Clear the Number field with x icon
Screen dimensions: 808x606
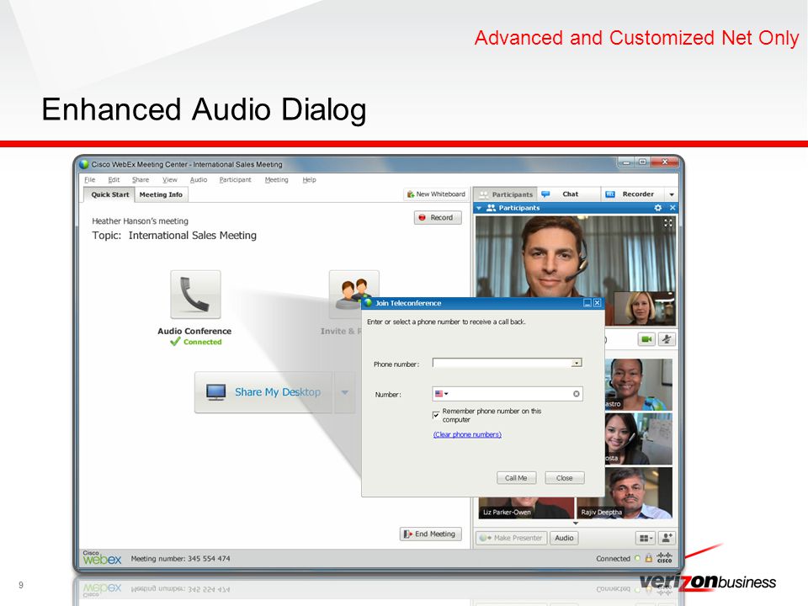pos(576,394)
